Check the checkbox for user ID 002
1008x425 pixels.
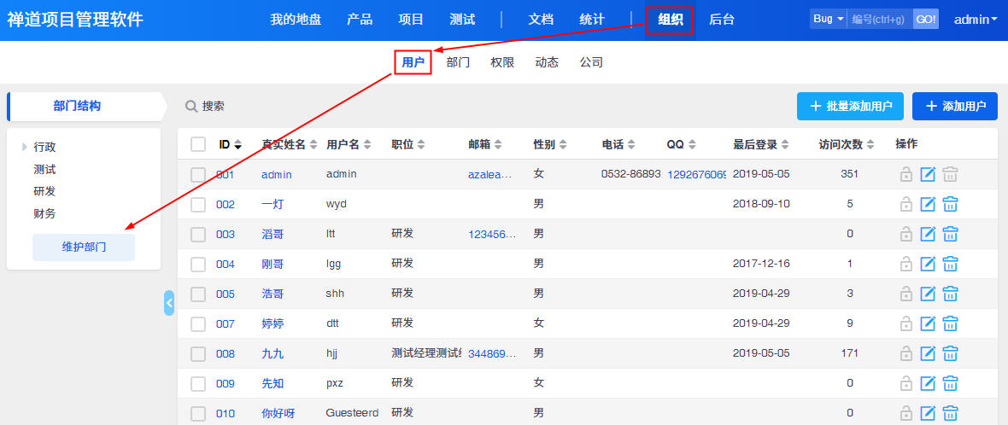pyautogui.click(x=198, y=205)
